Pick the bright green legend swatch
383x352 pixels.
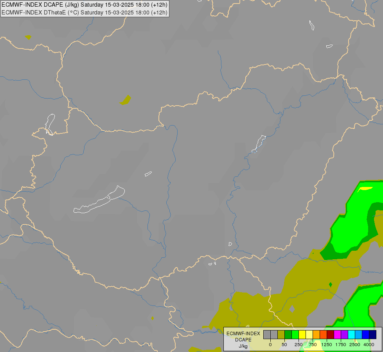tap(295, 335)
